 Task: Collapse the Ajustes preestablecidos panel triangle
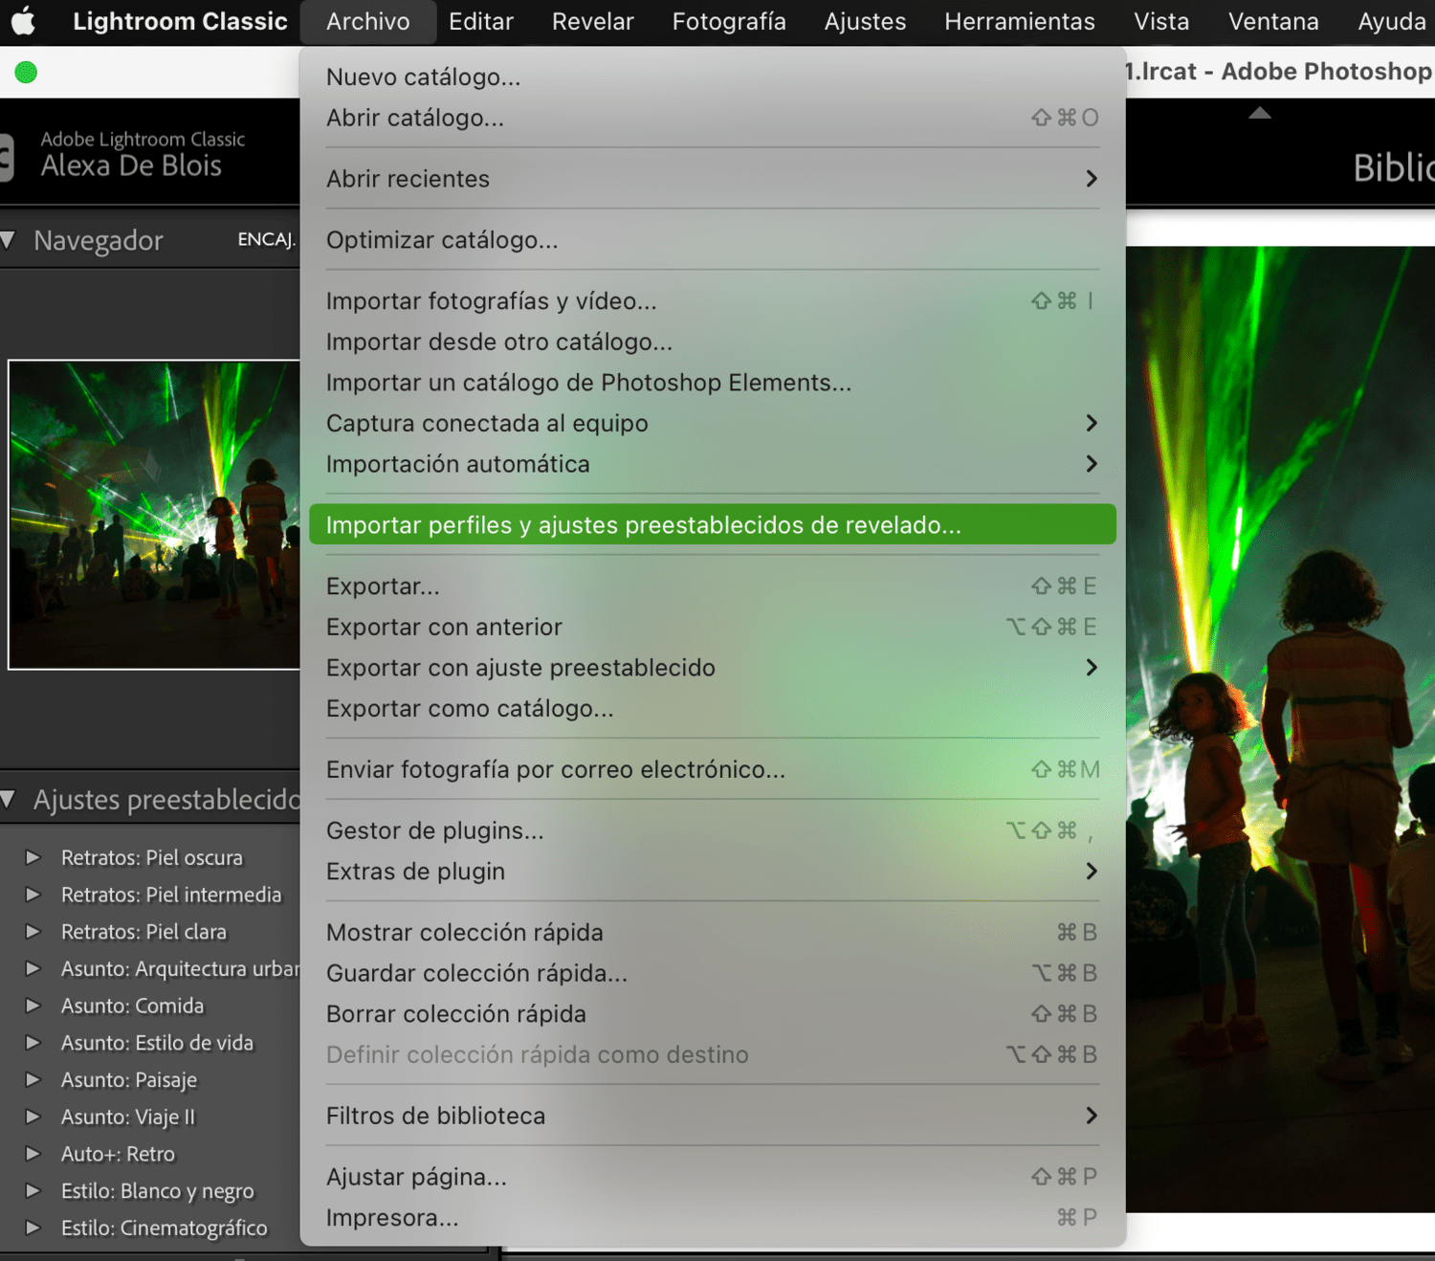pos(9,799)
